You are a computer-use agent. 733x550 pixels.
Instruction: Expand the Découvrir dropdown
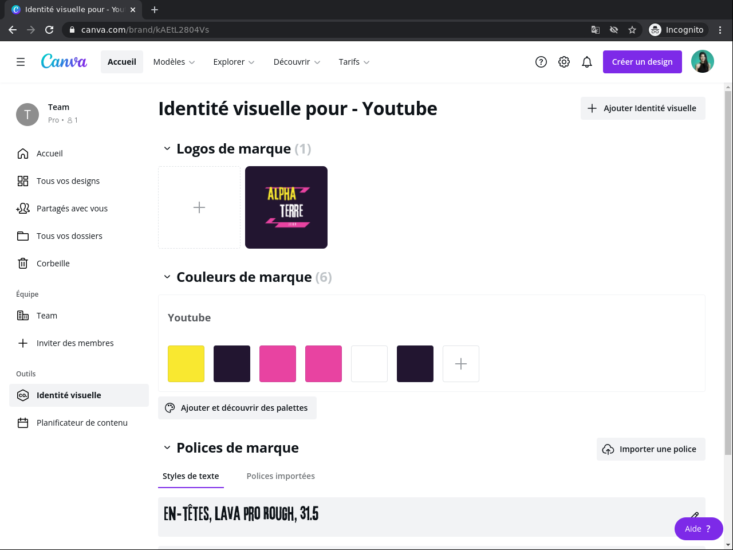(x=297, y=62)
